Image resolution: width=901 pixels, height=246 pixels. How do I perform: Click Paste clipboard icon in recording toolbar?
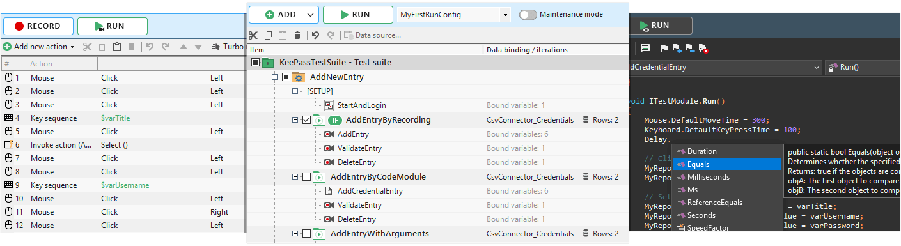point(117,47)
